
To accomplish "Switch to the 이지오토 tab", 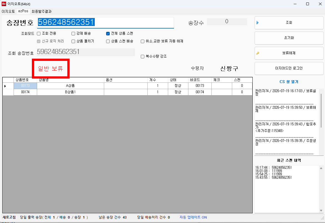I will 8,11.
